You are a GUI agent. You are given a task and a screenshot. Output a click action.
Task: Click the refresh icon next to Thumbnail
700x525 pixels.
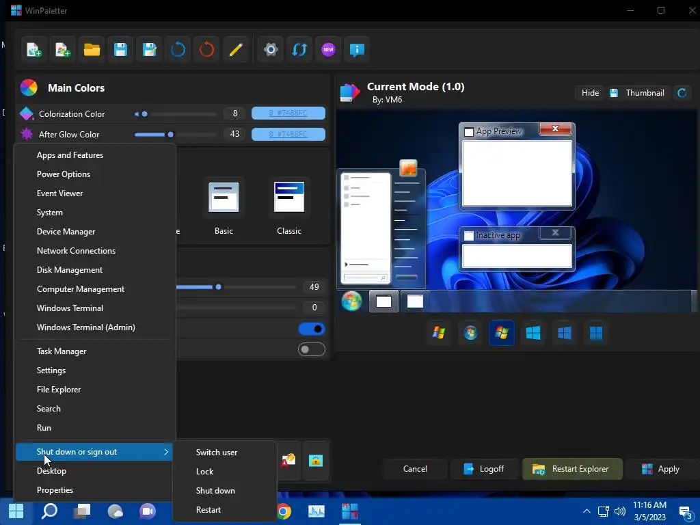pos(682,93)
